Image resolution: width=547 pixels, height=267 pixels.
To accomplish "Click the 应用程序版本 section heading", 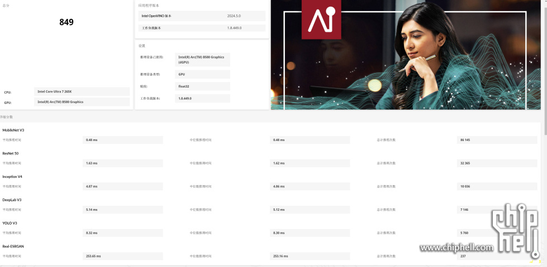I will pyautogui.click(x=149, y=6).
